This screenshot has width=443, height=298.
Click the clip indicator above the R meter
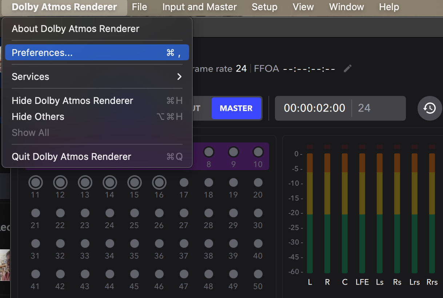[x=327, y=147]
